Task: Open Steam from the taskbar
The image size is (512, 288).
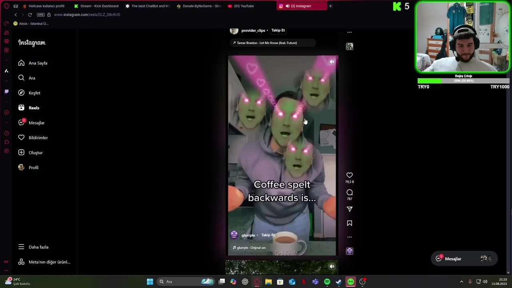Action: pos(339,282)
